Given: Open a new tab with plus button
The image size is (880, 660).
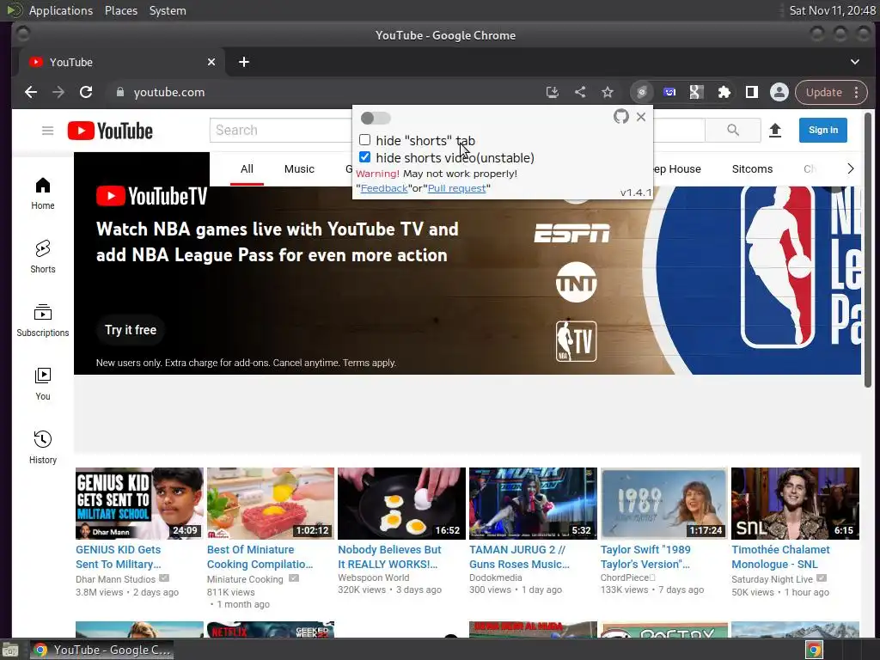Looking at the screenshot, I should [x=243, y=62].
